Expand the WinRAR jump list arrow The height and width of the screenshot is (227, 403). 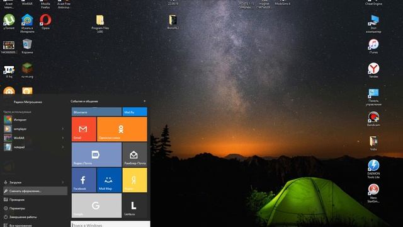(63, 138)
